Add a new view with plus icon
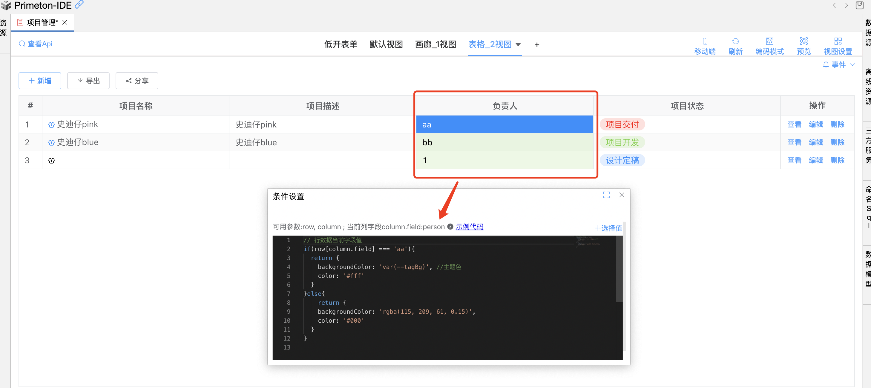The width and height of the screenshot is (871, 388). 536,44
